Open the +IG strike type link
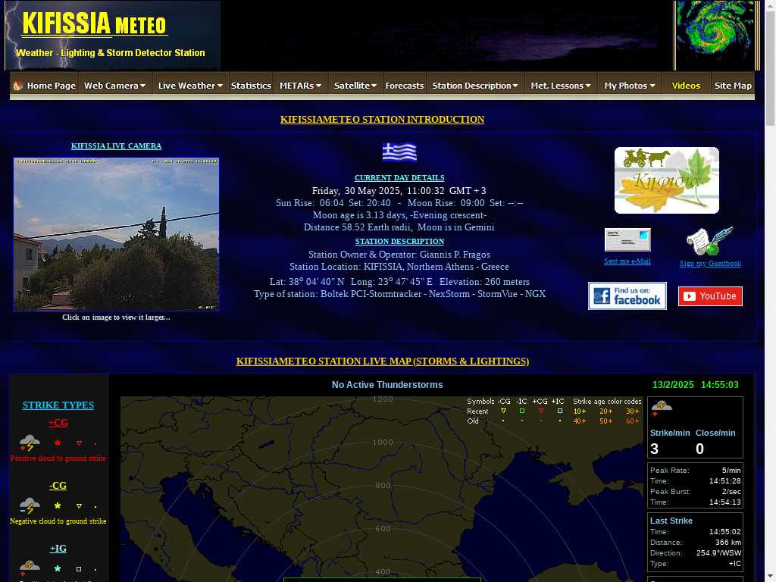 tap(58, 549)
